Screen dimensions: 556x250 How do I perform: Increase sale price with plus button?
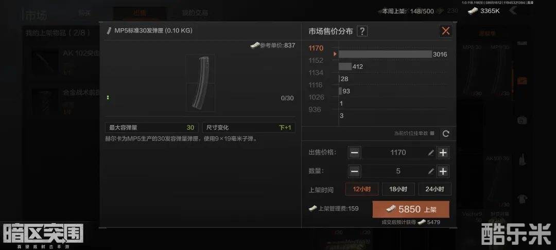point(443,153)
